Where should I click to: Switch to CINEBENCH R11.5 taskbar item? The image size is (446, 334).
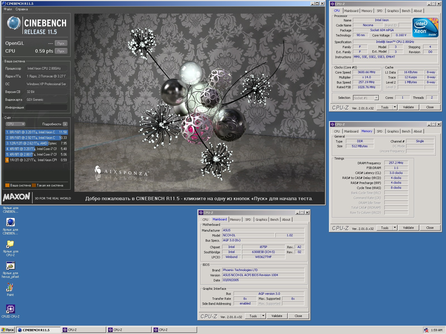click(x=38, y=330)
